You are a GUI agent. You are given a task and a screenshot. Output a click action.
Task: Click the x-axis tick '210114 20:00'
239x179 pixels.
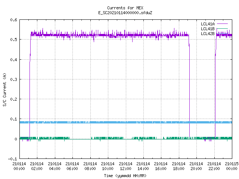point(196,166)
